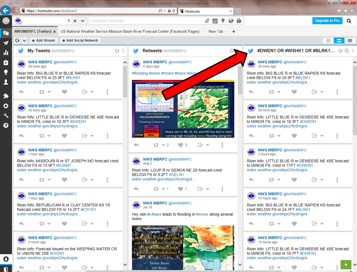Add a new dashboard tab with plus
The width and height of the screenshot is (357, 272).
[234, 32]
